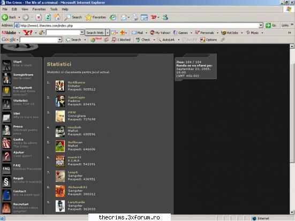Click the Back arrow icon in toolbar
Screen dimensions: 295x221
click(x=5, y=17)
